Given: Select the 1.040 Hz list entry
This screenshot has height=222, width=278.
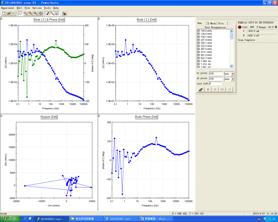Looking at the screenshot, I should (206, 61).
